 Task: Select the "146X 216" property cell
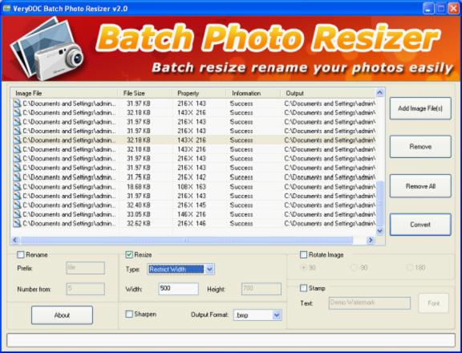[192, 214]
